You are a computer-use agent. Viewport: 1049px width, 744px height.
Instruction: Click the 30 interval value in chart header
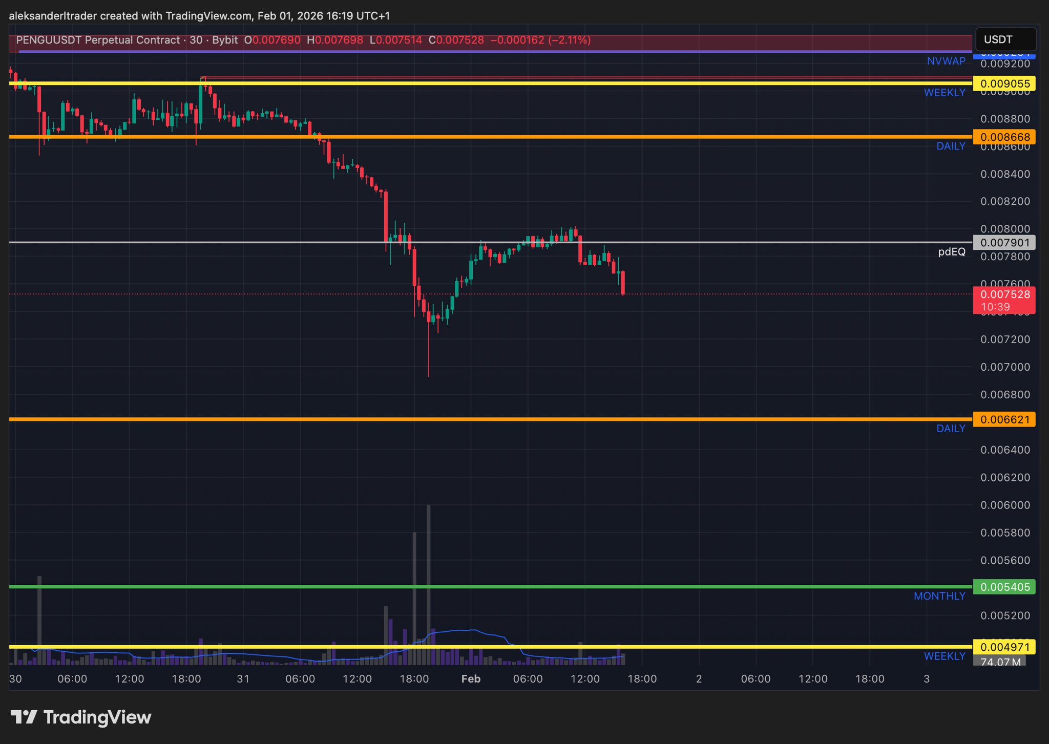[196, 40]
